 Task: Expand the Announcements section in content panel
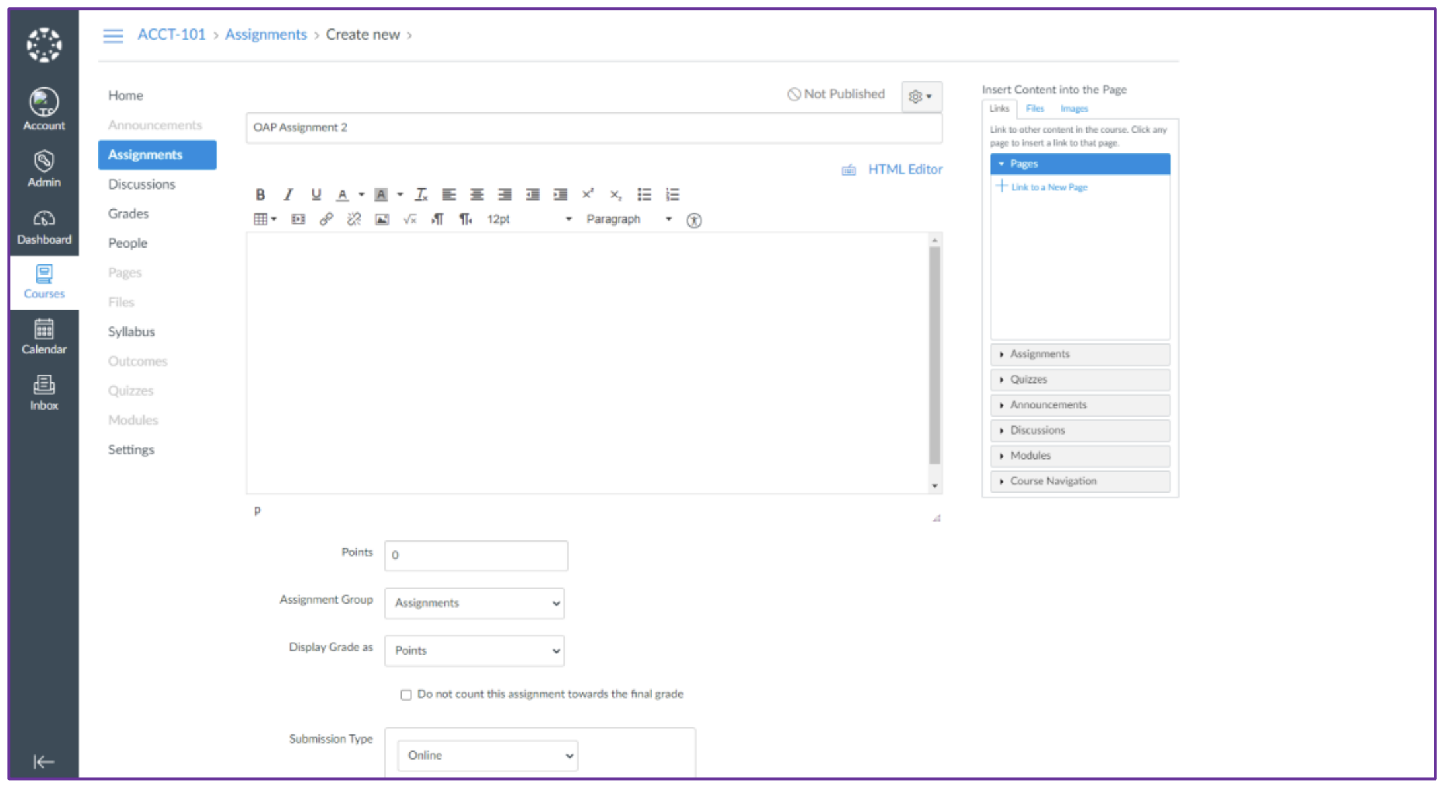pos(1080,405)
